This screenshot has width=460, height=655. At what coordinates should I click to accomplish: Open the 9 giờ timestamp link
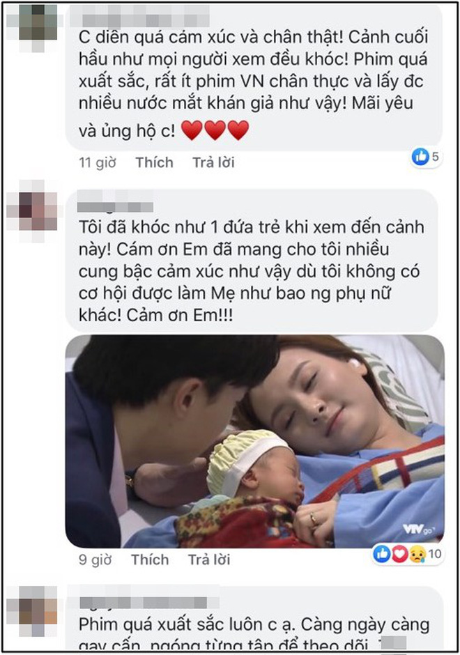(95, 560)
